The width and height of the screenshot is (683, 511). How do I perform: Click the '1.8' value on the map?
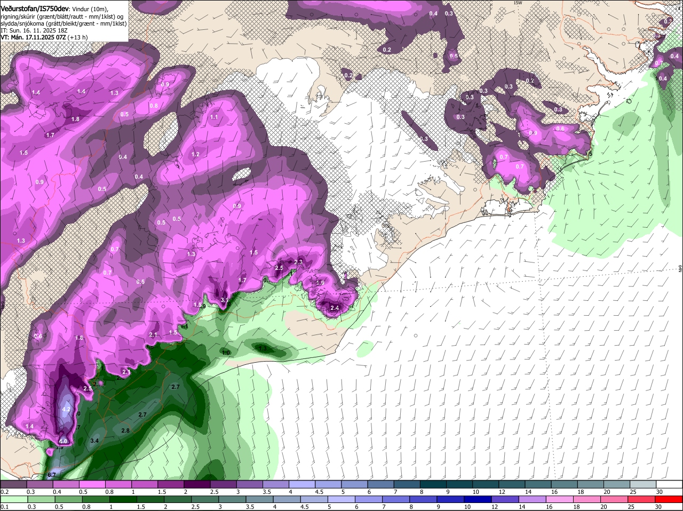pos(75,119)
